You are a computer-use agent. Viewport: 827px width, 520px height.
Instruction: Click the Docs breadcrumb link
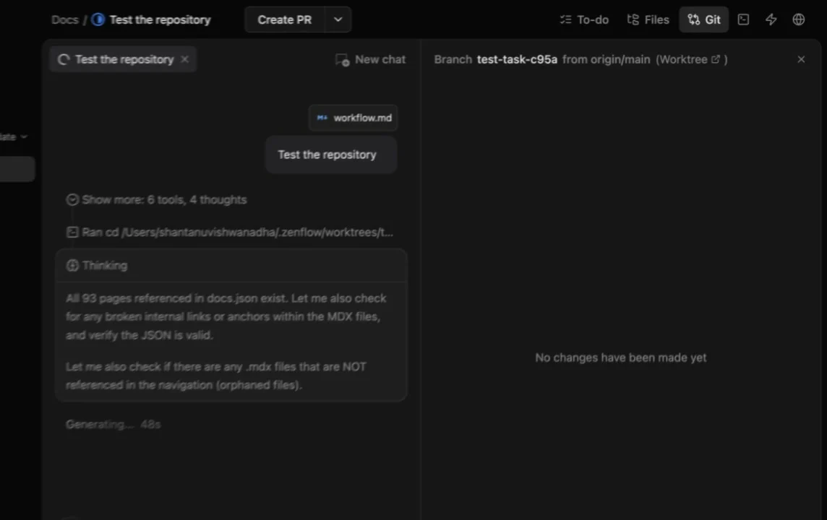(x=65, y=20)
